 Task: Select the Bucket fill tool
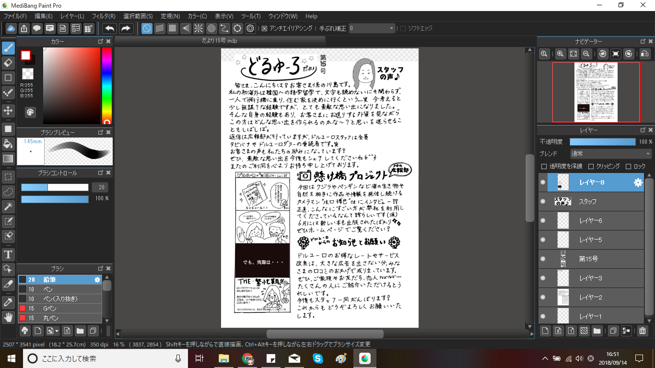8,144
